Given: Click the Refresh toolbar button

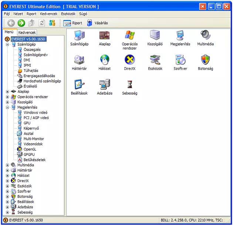Looking at the screenshot, I should pyautogui.click(x=42, y=23).
